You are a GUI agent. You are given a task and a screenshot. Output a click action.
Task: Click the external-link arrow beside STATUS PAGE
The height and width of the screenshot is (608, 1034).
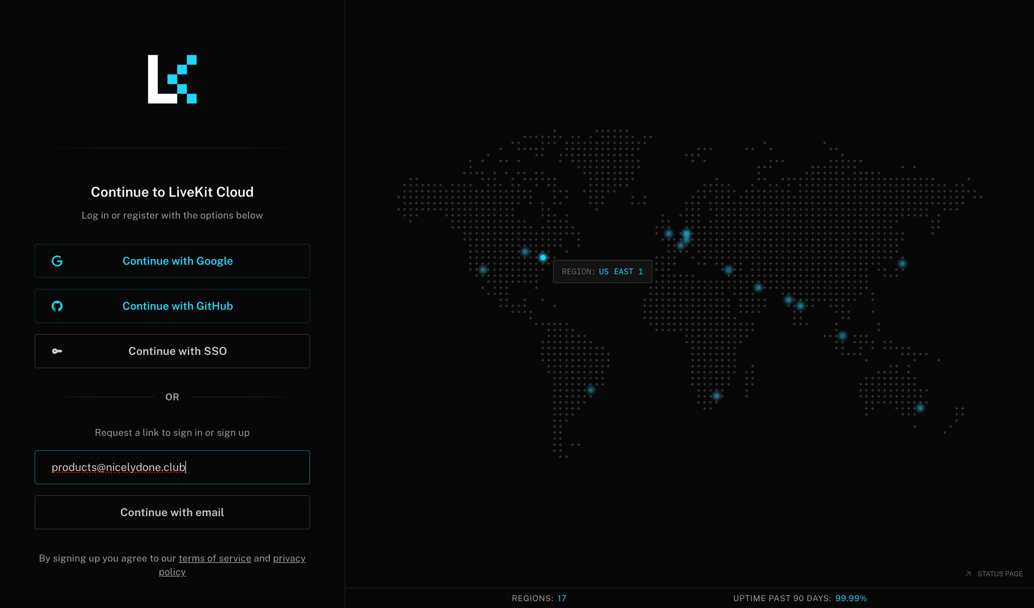click(x=967, y=574)
